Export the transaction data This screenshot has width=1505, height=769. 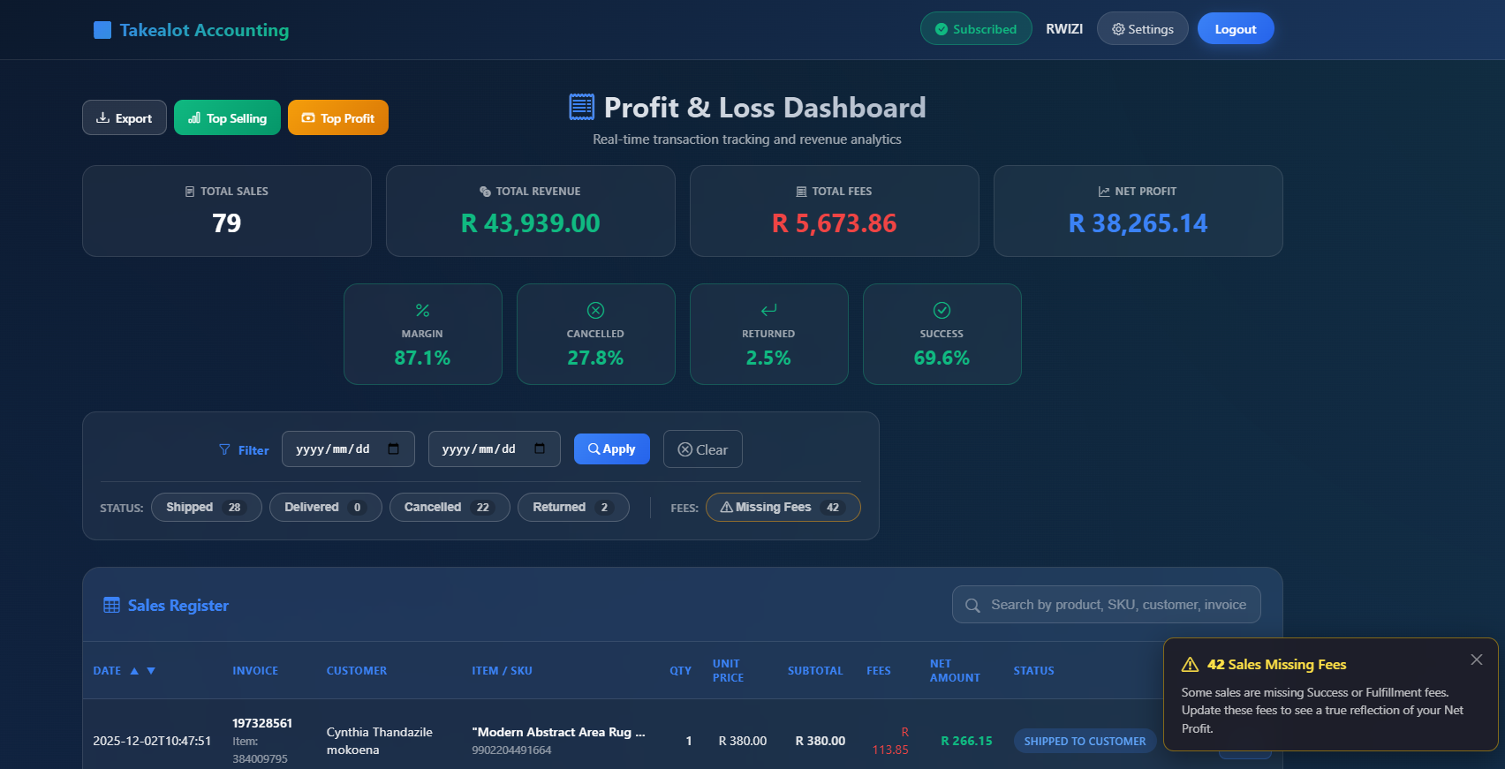(x=125, y=118)
